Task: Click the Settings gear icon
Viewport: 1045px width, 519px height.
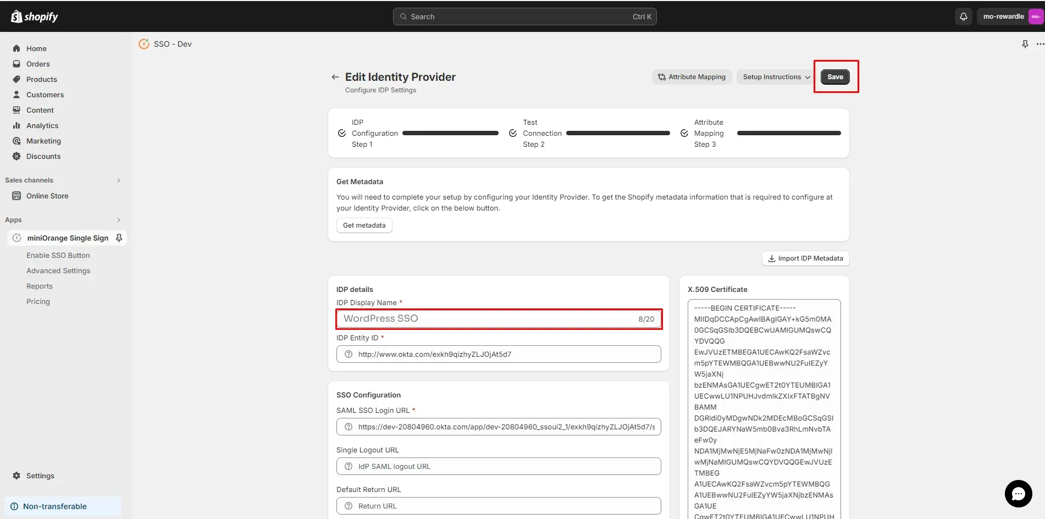Action: [16, 476]
